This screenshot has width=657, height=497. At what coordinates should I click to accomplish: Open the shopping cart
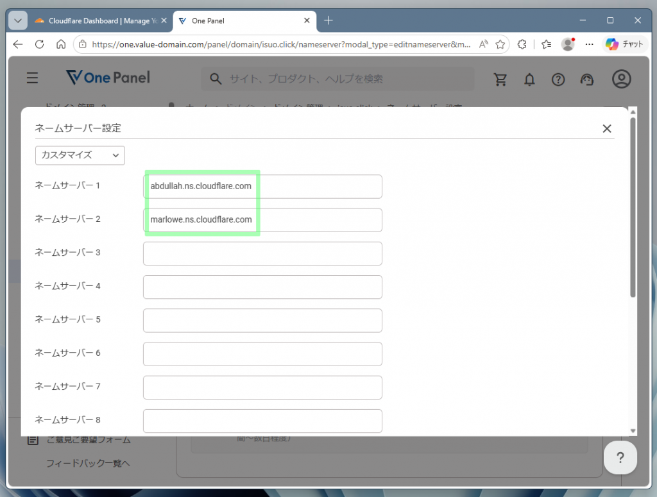(500, 79)
